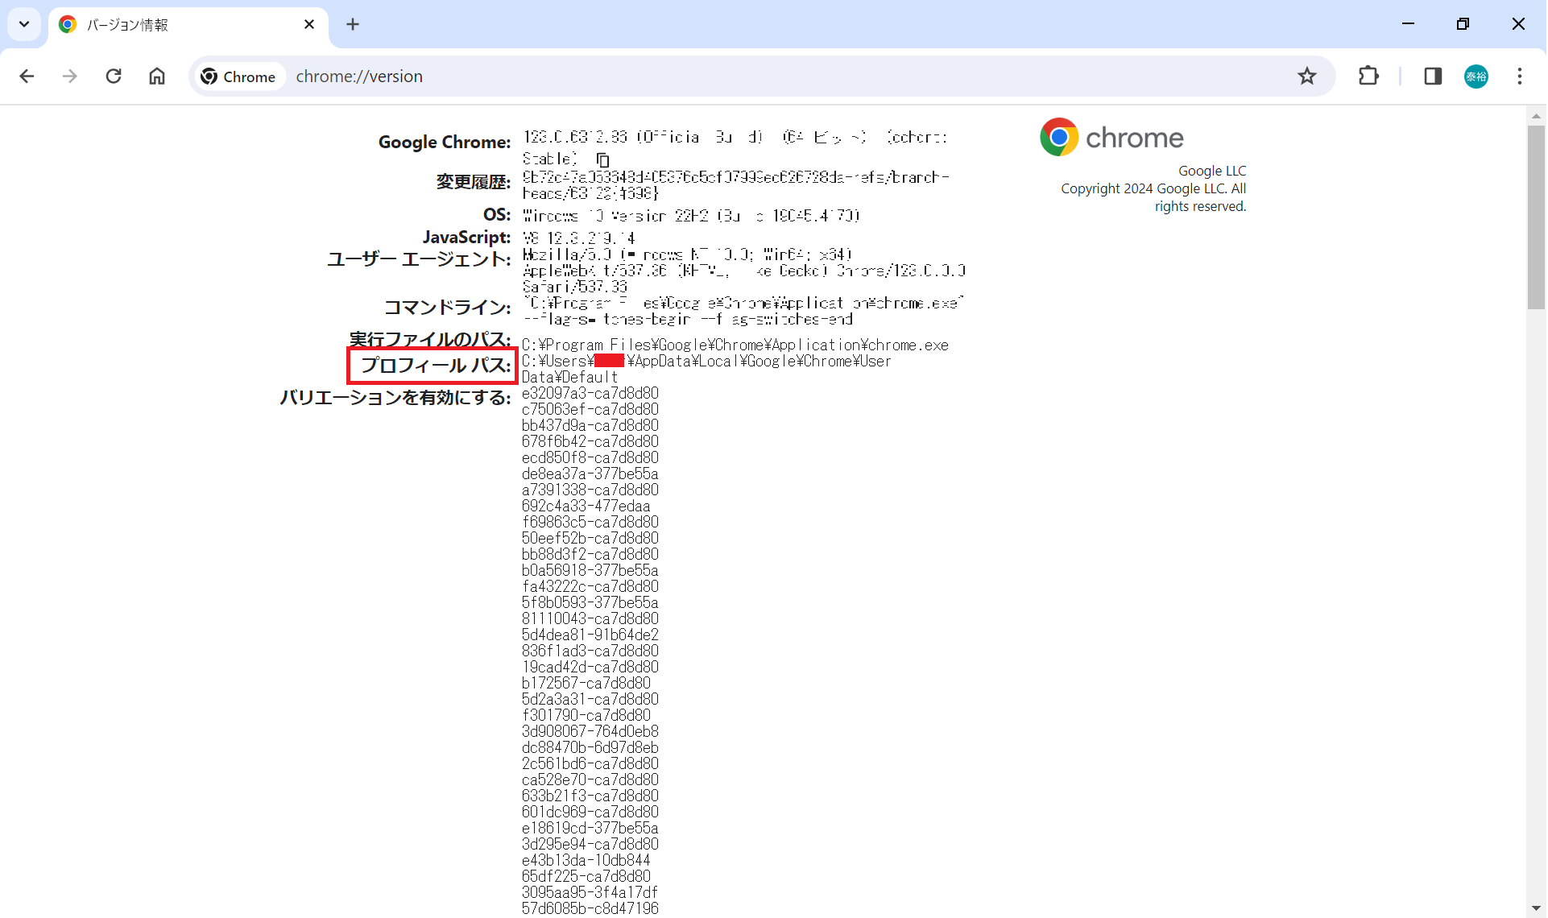Open the tab search chevron menu

pos(23,24)
